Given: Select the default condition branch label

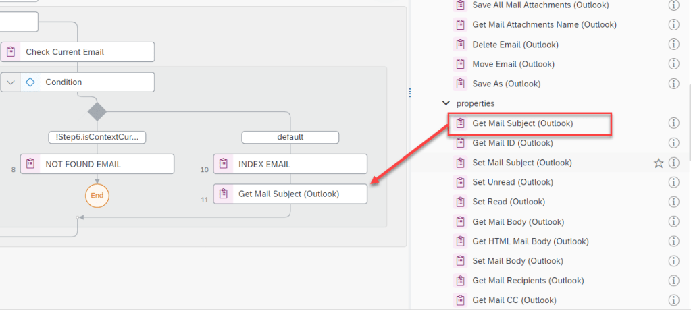Looking at the screenshot, I should point(290,137).
